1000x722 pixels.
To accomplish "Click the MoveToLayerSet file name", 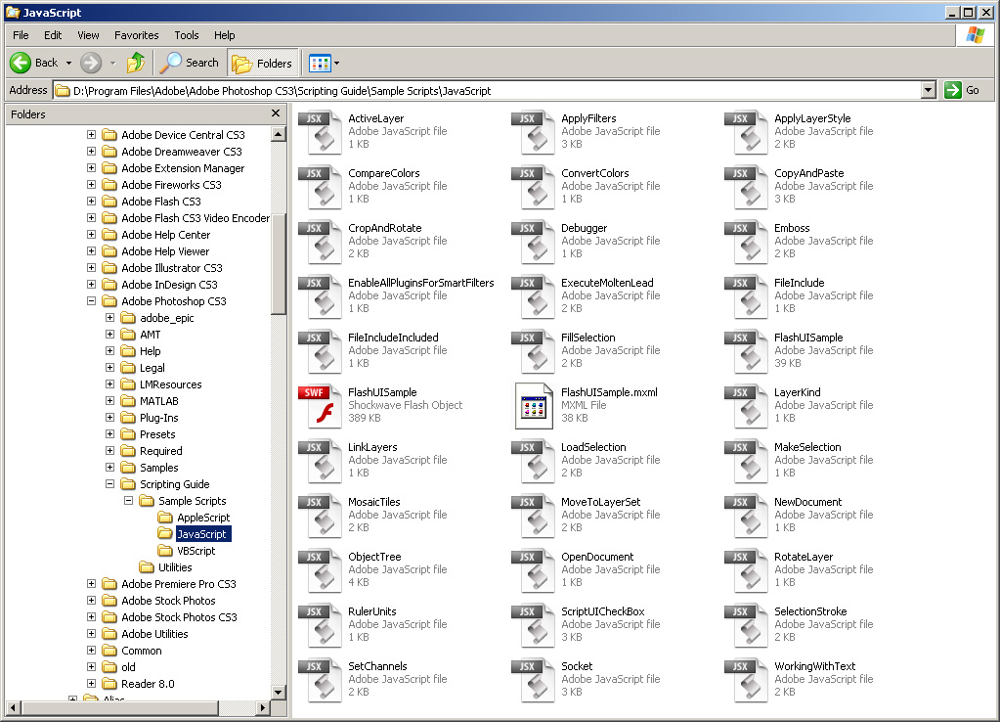I will [x=601, y=503].
